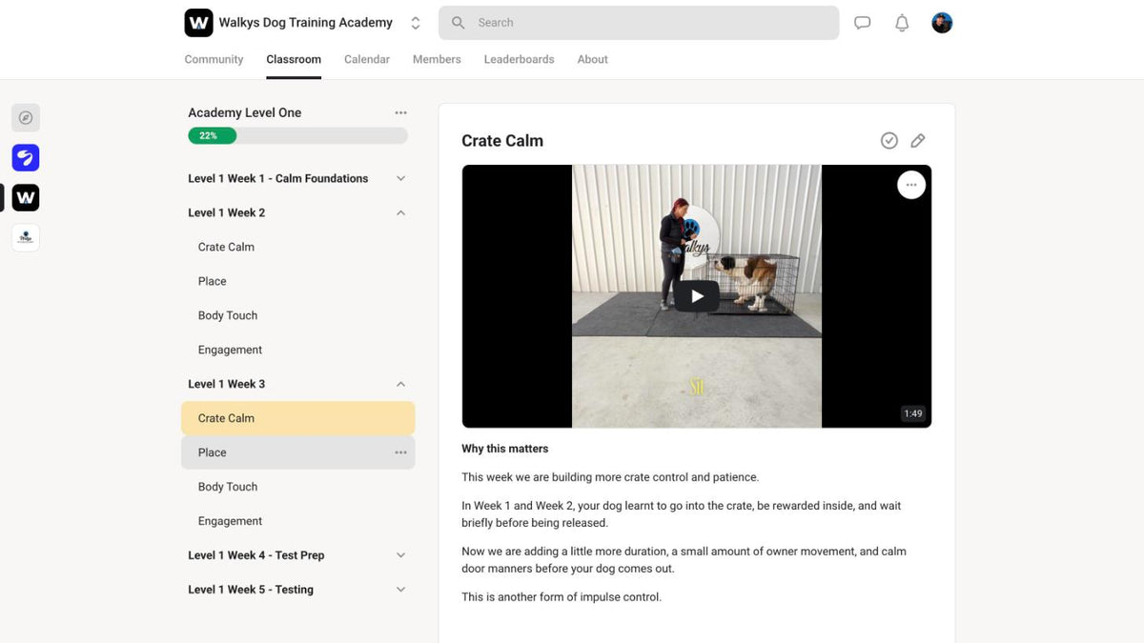Open Body Touch lesson under Week 2

pyautogui.click(x=298, y=315)
